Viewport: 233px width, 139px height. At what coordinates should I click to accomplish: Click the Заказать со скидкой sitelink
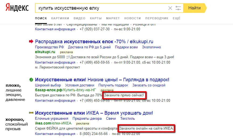(x=149, y=85)
